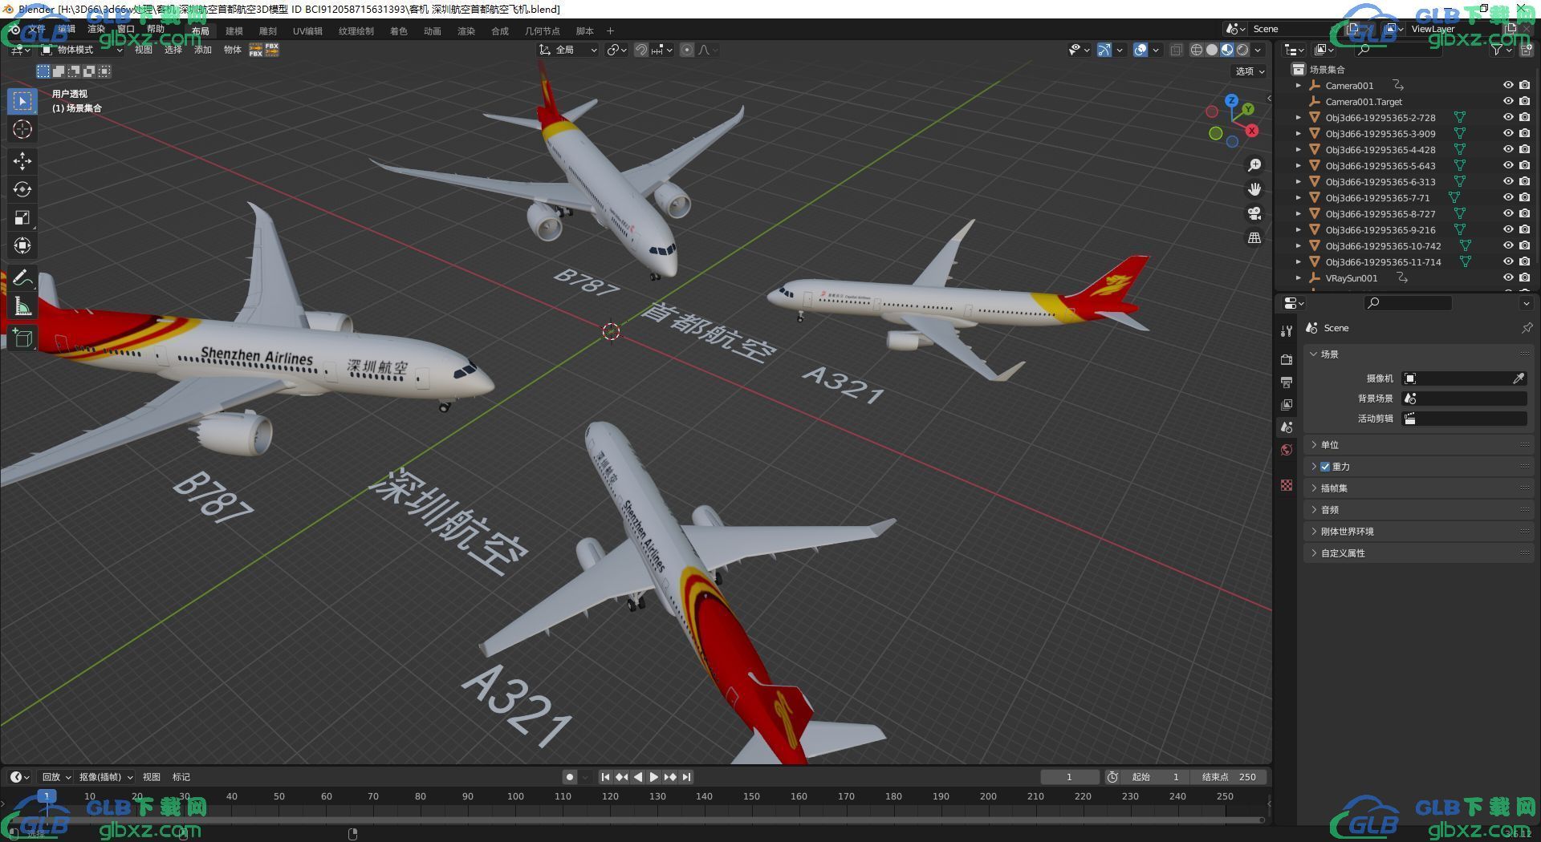Open the Render properties tab
This screenshot has height=842, width=1541.
tap(1287, 359)
